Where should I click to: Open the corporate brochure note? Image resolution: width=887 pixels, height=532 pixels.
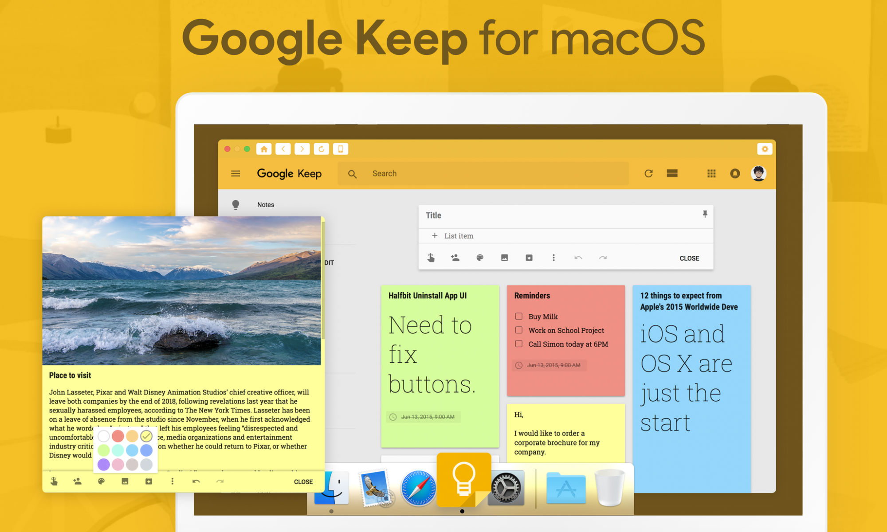pyautogui.click(x=566, y=433)
